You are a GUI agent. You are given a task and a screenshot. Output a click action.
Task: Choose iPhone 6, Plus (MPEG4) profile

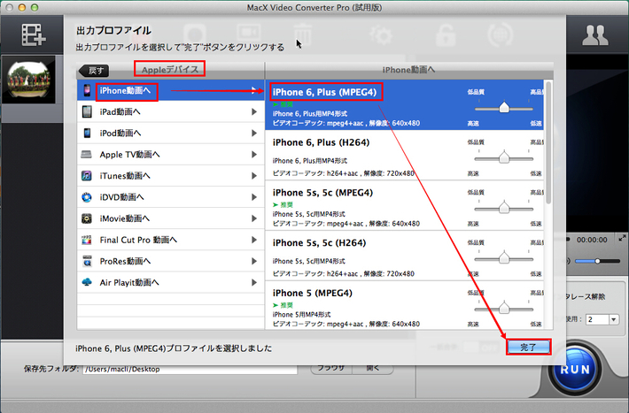pos(404,104)
